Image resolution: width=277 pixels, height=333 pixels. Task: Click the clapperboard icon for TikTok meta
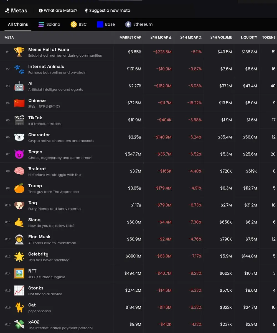click(19, 120)
